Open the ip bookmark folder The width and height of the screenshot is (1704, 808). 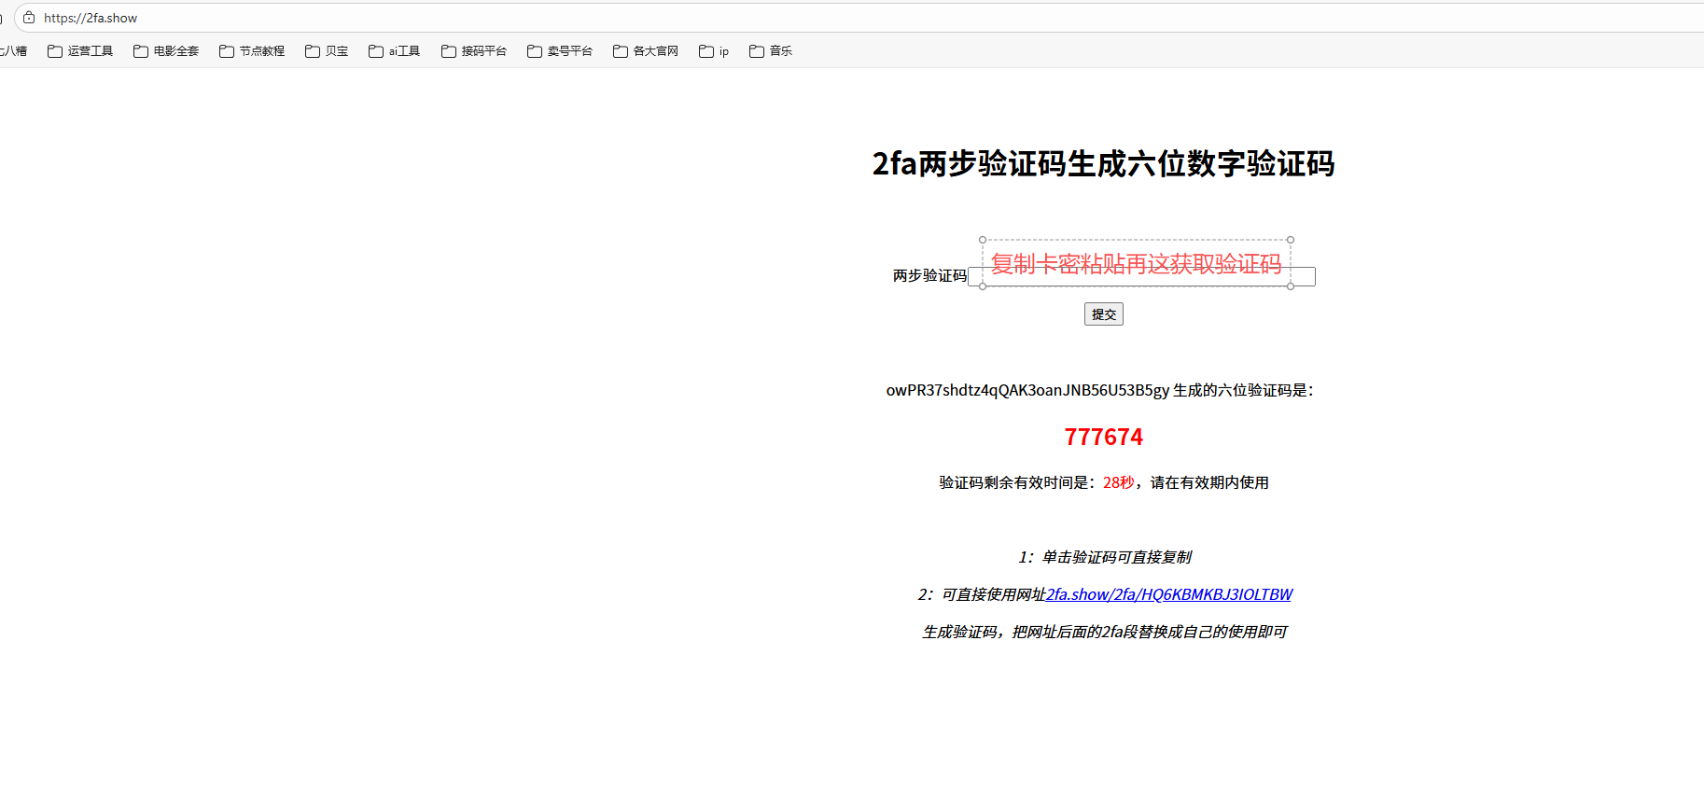coord(714,51)
